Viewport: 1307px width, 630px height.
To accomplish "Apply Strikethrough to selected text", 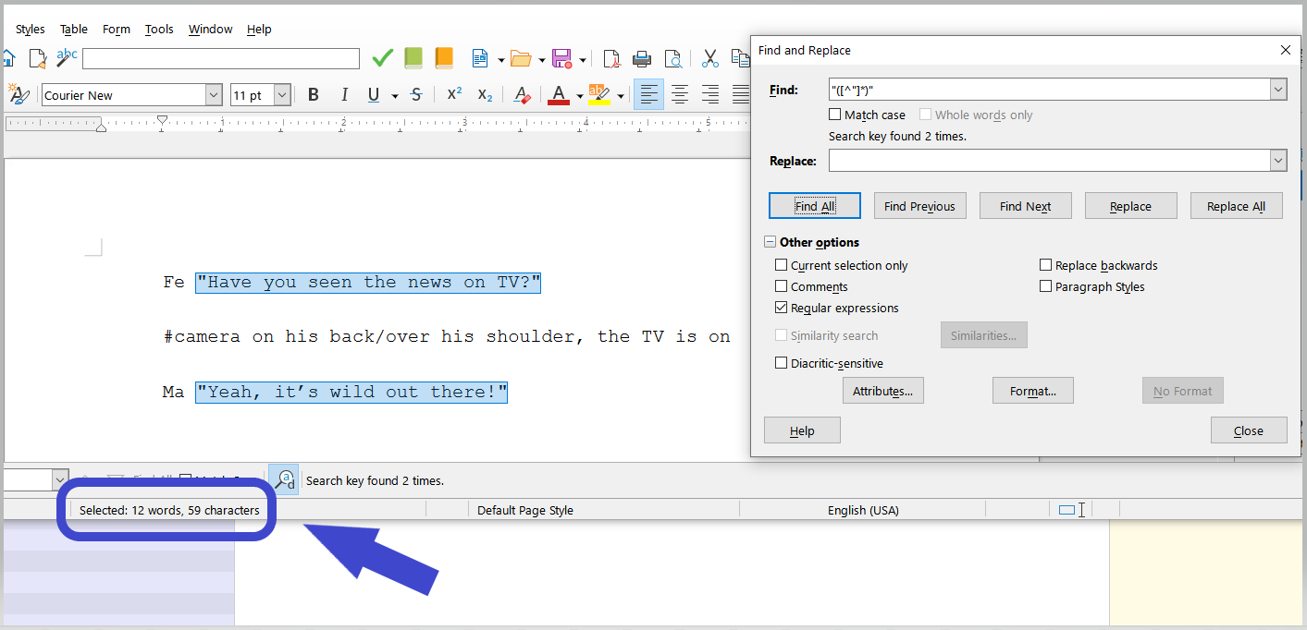I will (x=416, y=95).
